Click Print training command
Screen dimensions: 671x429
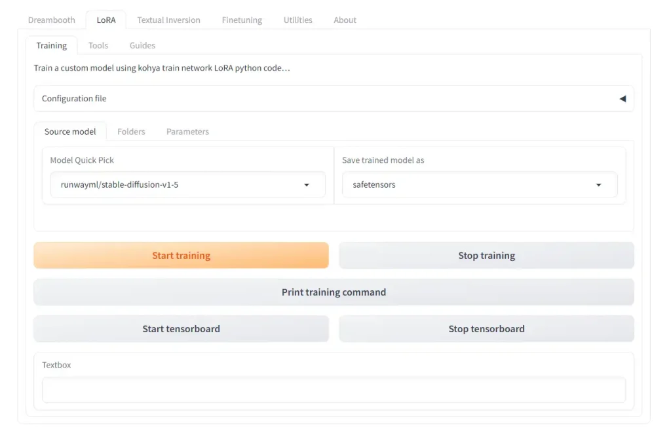coord(334,292)
